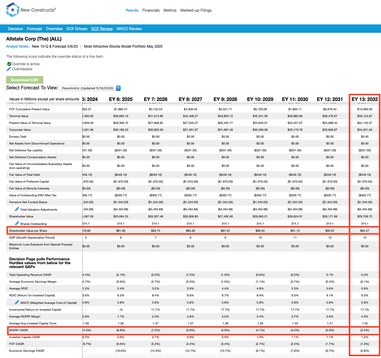
Task: Click the Fair Value of Preferred Capital label
Action: 29,182
